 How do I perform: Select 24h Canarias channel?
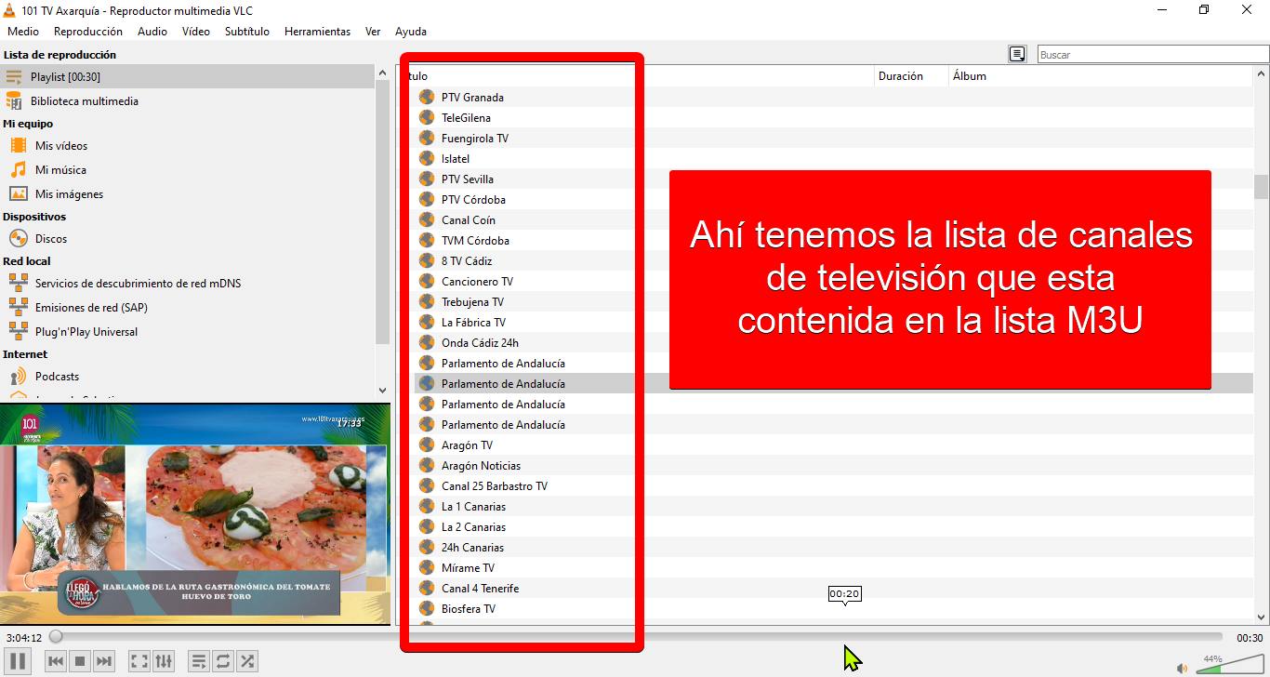[x=472, y=547]
